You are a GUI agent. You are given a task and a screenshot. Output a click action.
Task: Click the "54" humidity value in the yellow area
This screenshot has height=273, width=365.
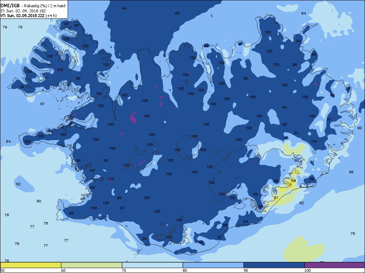(293, 181)
